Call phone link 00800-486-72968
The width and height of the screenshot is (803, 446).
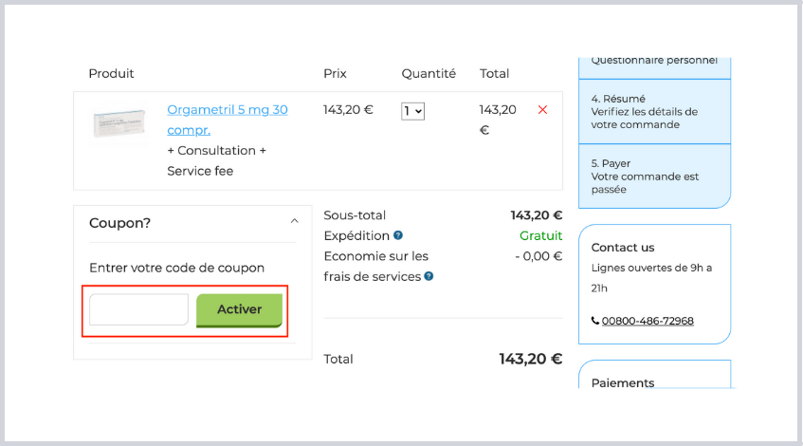click(x=648, y=321)
